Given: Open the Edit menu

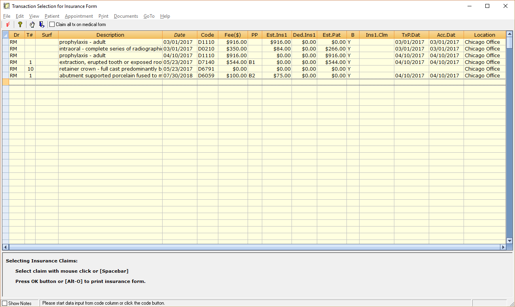Looking at the screenshot, I should 20,16.
